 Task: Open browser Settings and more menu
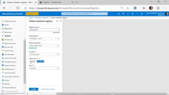pos(165,8)
